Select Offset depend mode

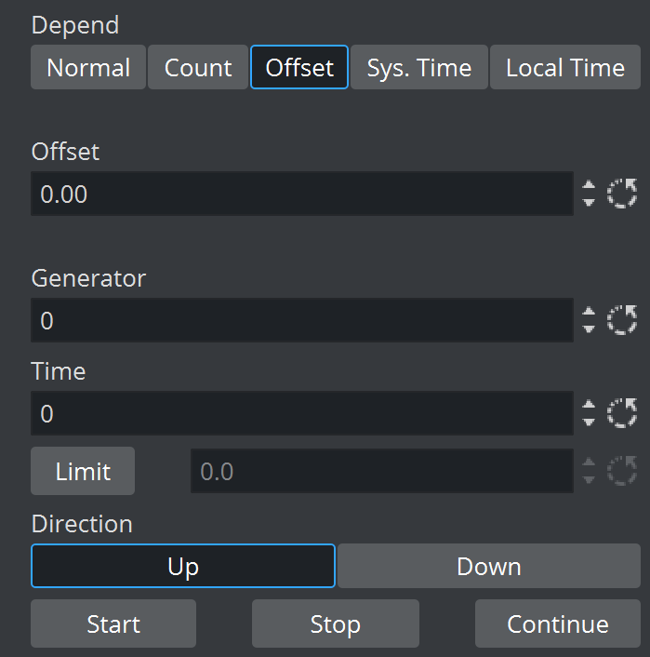pyautogui.click(x=299, y=68)
